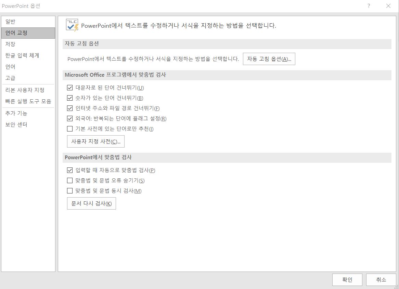Screen dimensions: 399x289
Task: Open the 고급 category
Action: (28, 78)
